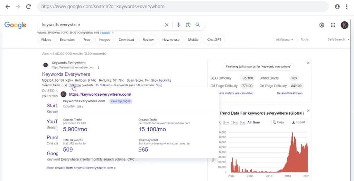Click the SEO Difficulty 95/100 badge
The width and height of the screenshot is (354, 181).
pos(248,78)
